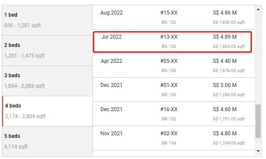Select the Nov 2021 #02-XX transaction
Screen dimensions: 266x159
[174, 138]
